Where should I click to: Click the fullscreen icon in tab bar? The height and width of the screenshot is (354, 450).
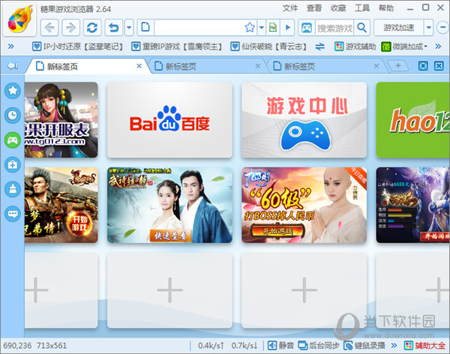[423, 66]
